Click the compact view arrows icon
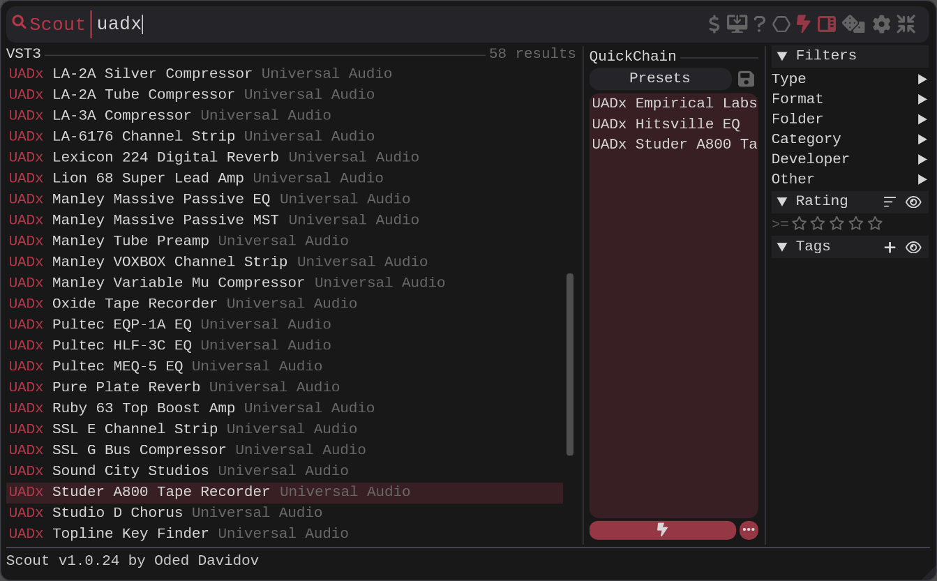 pyautogui.click(x=906, y=24)
